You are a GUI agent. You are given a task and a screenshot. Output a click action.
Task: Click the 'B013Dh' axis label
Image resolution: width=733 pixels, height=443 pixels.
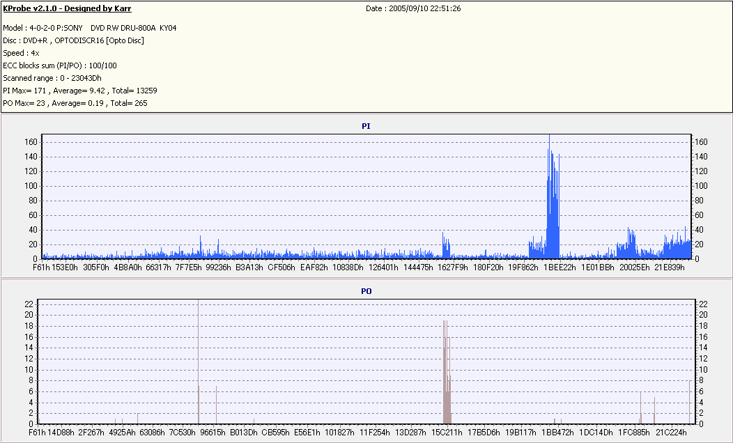coord(244,433)
